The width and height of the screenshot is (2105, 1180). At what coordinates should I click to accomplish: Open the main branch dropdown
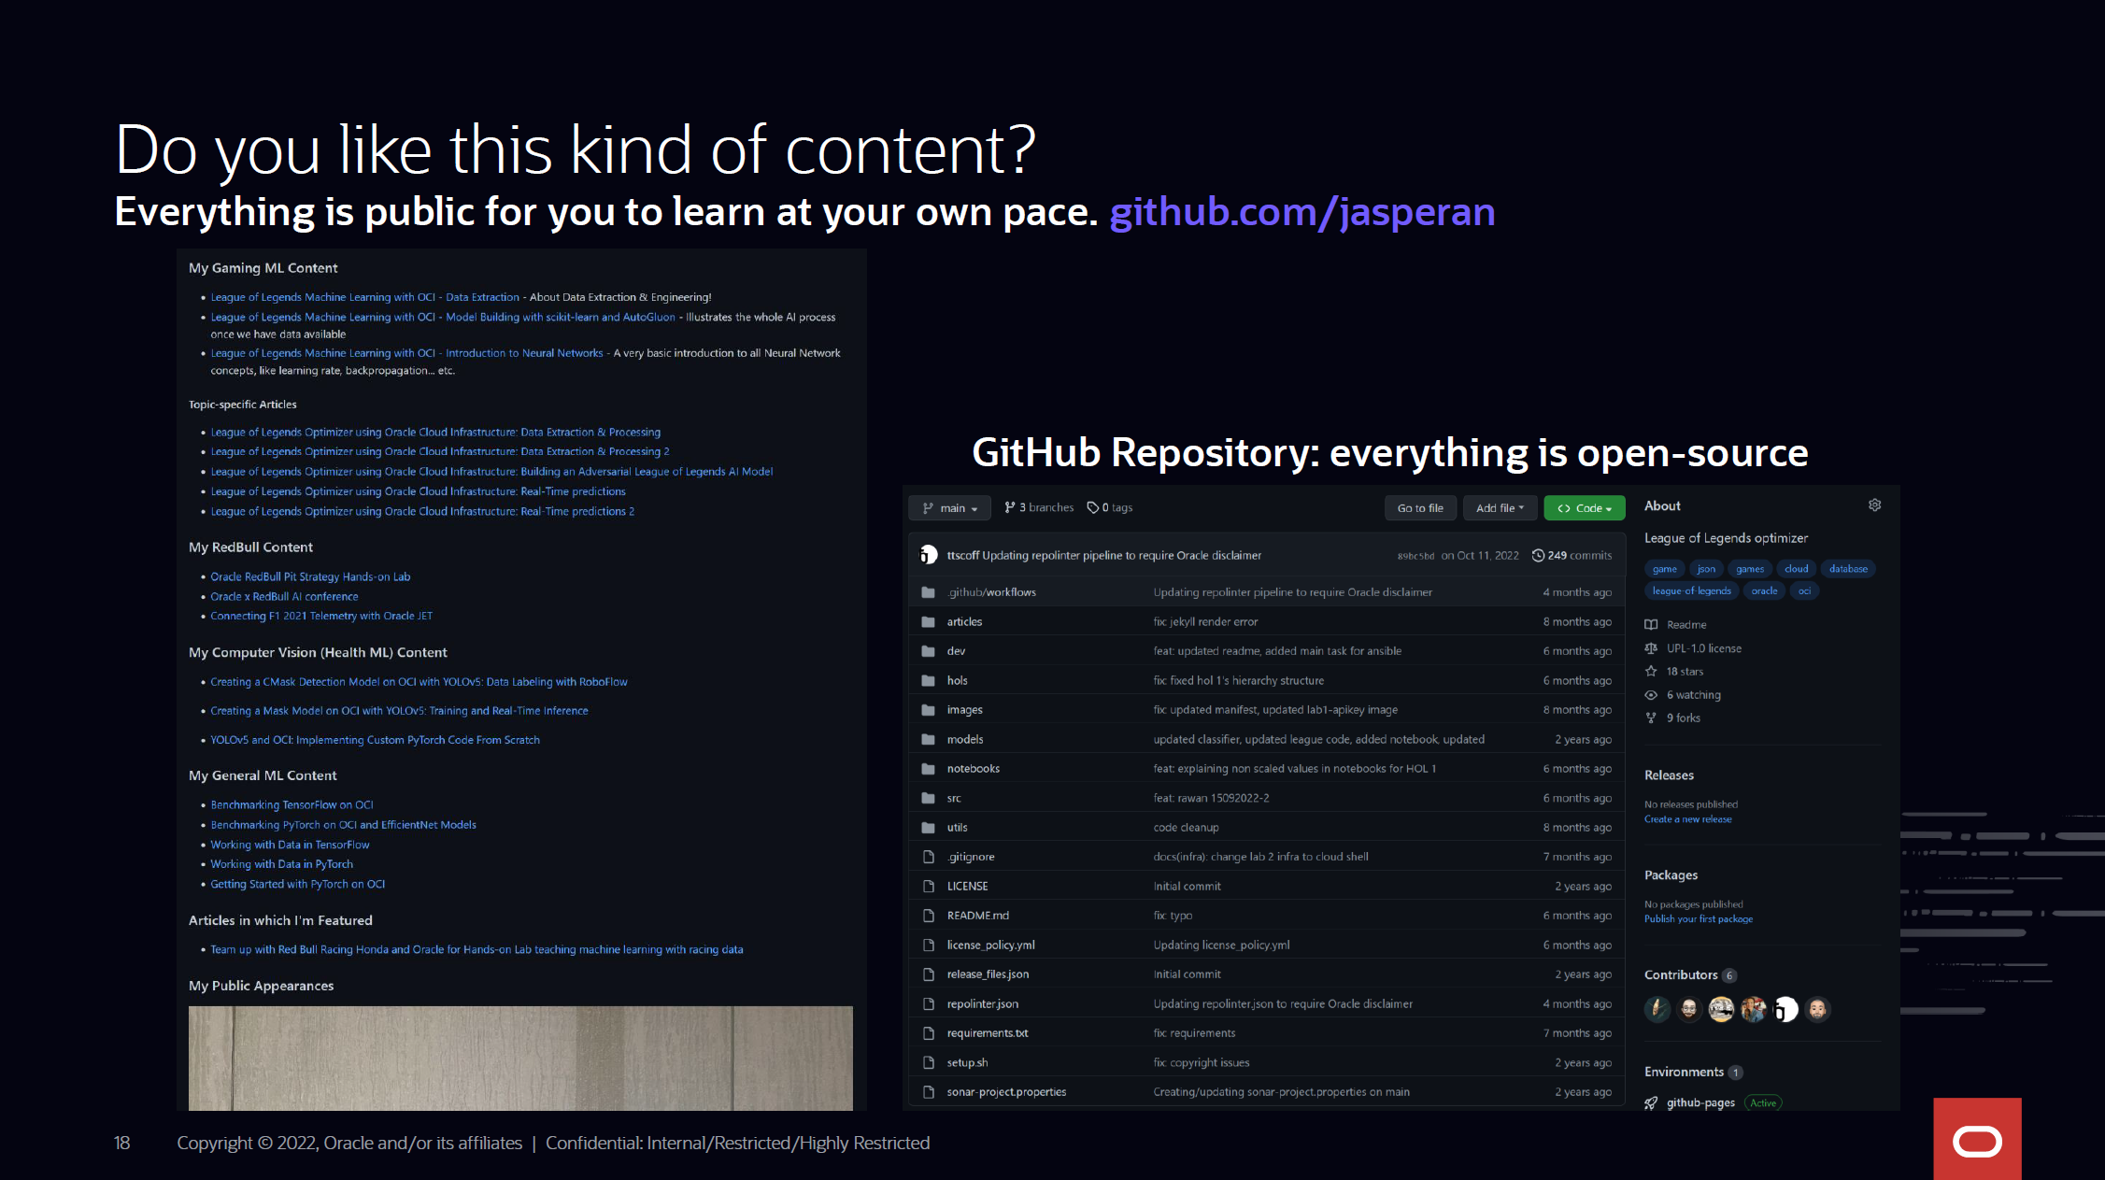point(949,508)
